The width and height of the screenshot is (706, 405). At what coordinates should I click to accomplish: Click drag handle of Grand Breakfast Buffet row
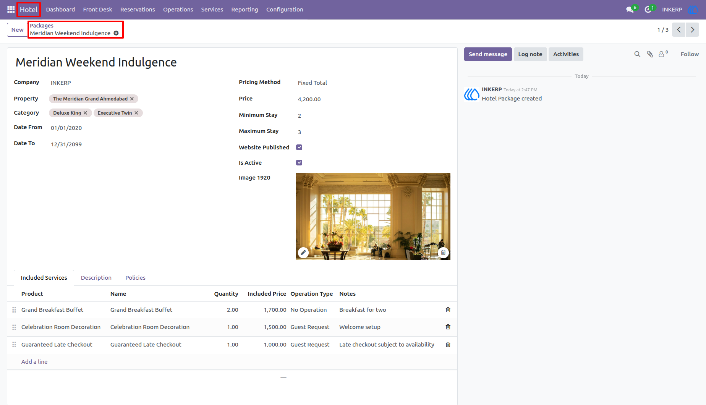(14, 310)
